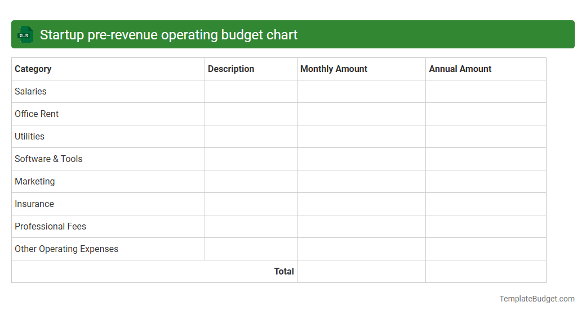Screen dimensions: 586x315
Task: Click the Total label cell
Action: pyautogui.click(x=154, y=271)
